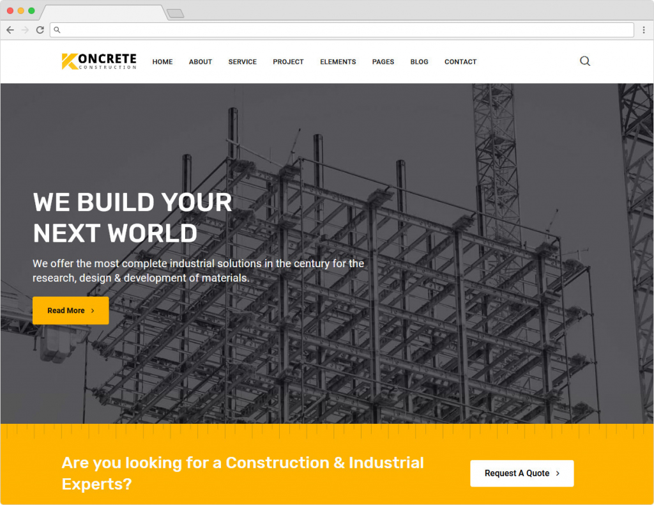Reload the page with the refresh icon
Screen dimensions: 654x505
[x=40, y=30]
